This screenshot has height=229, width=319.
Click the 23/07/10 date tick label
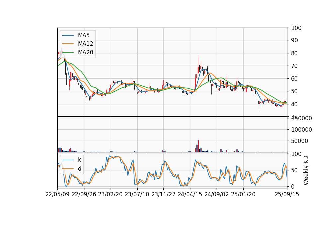click(x=137, y=194)
